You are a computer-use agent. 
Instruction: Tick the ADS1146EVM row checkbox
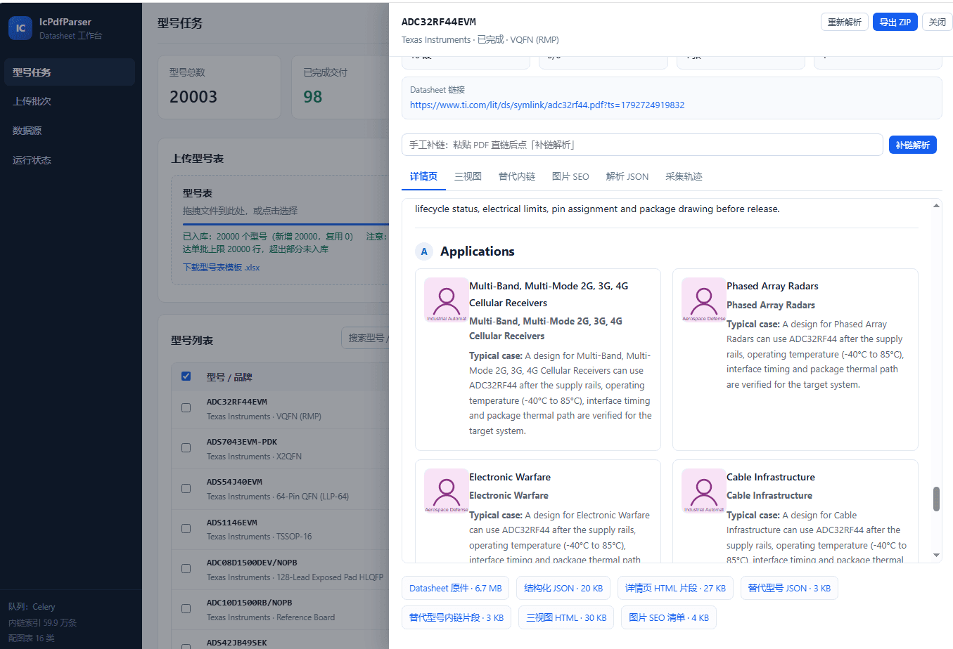[x=186, y=528]
